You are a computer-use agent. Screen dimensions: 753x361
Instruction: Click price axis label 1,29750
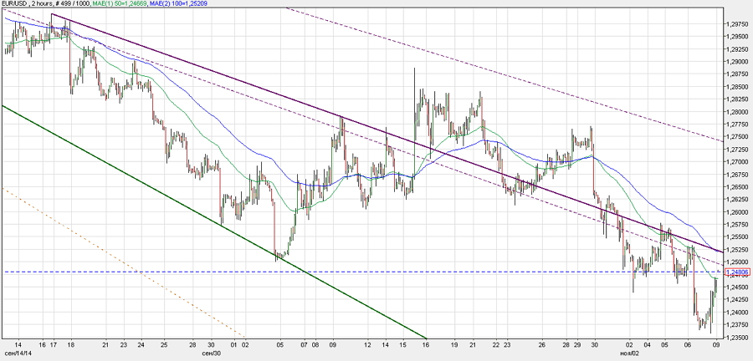coord(739,24)
